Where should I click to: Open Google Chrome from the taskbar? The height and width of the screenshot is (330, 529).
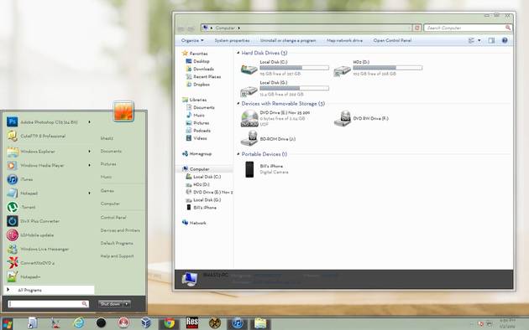(169, 323)
